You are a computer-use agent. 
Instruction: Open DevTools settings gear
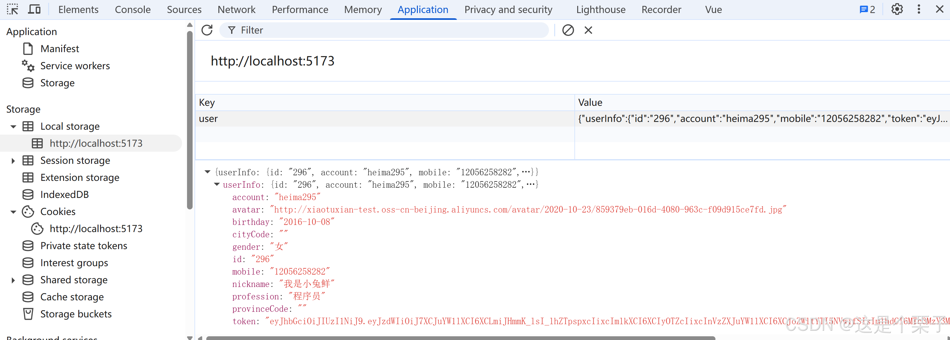(897, 9)
